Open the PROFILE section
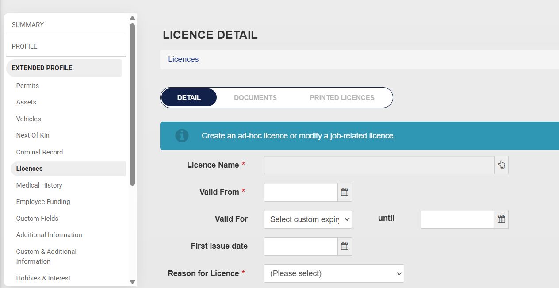Viewport: 559px width, 288px height. (24, 46)
